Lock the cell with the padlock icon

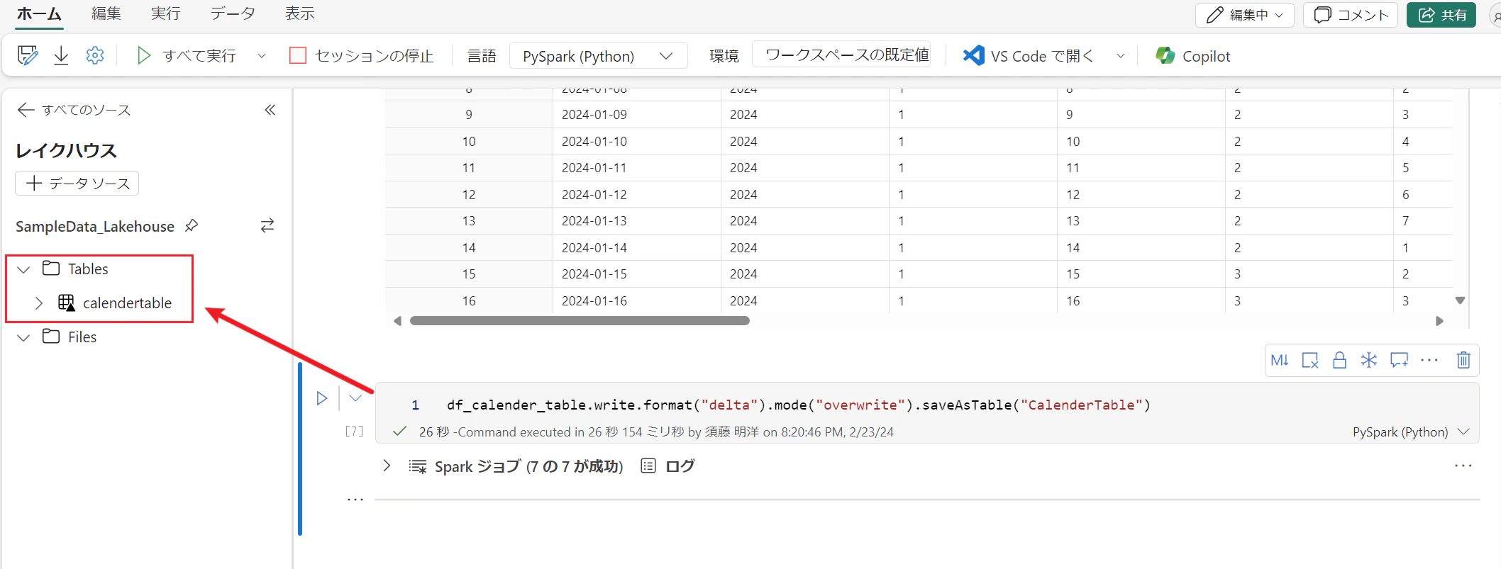click(1339, 360)
